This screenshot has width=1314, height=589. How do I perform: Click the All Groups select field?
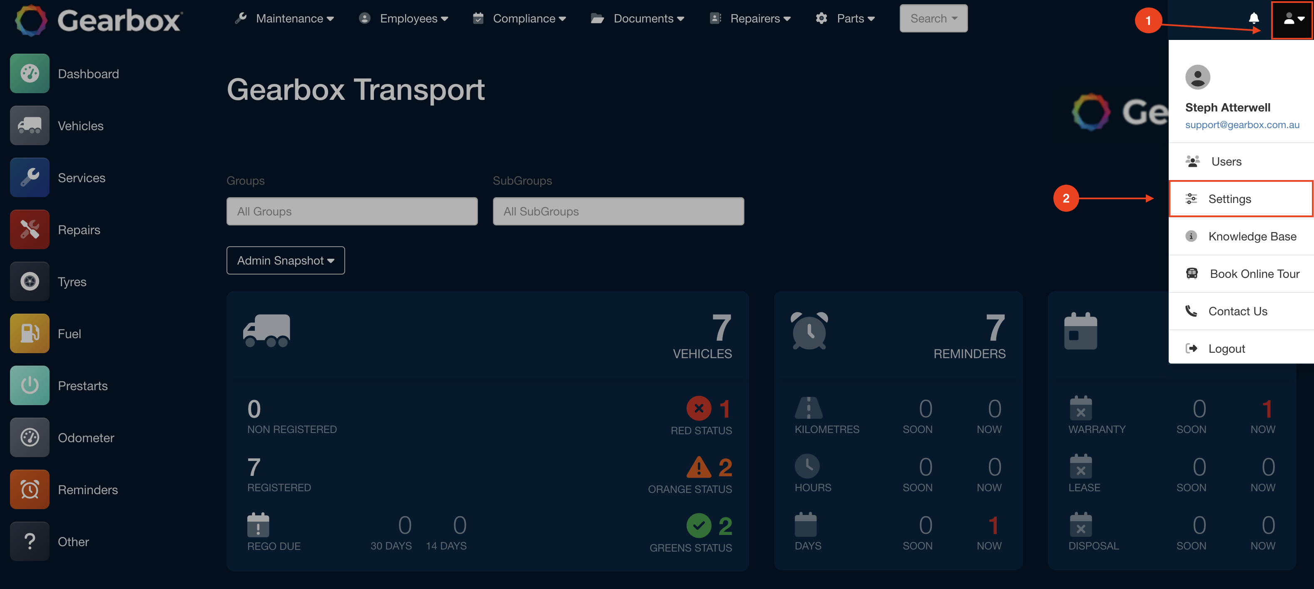click(352, 211)
